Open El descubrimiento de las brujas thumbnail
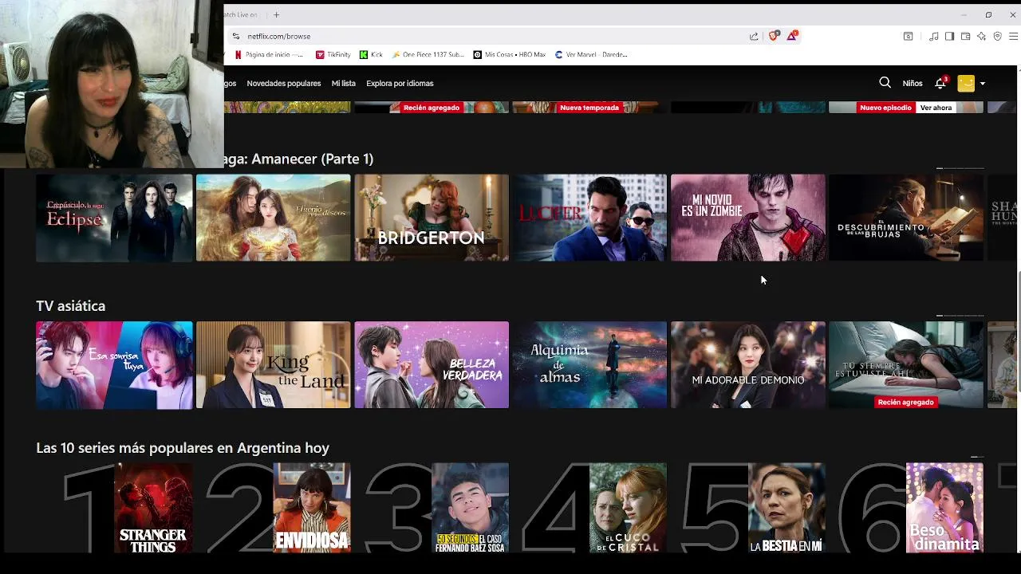The width and height of the screenshot is (1021, 574). pos(906,218)
